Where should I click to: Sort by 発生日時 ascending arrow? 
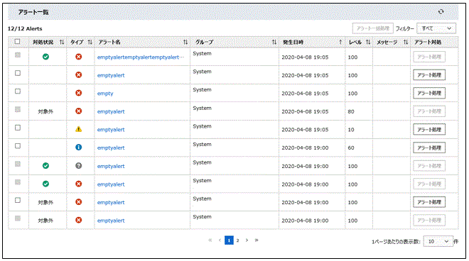tap(340, 42)
